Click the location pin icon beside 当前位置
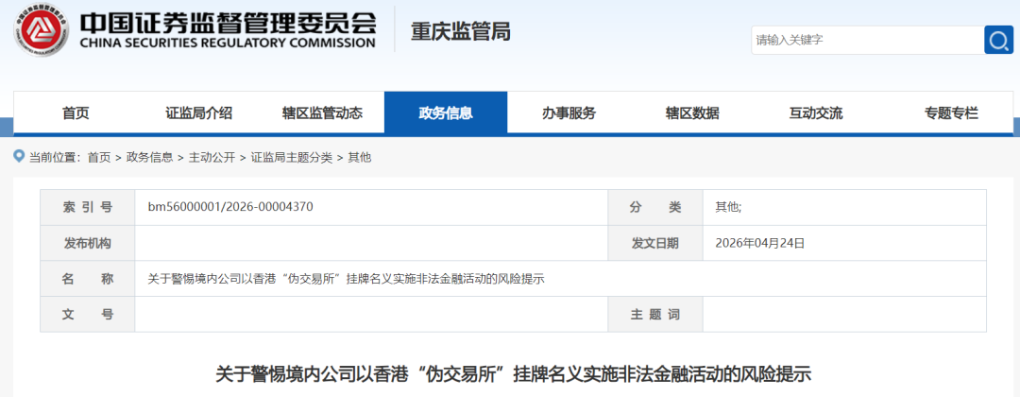Image resolution: width=1020 pixels, height=397 pixels. tap(18, 157)
